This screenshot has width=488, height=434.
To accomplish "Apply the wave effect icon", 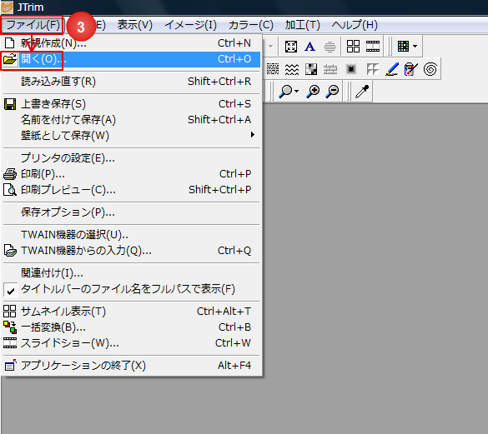I will click(x=292, y=69).
